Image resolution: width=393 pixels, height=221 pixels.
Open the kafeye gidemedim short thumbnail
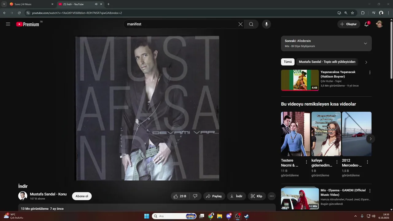coord(326,134)
